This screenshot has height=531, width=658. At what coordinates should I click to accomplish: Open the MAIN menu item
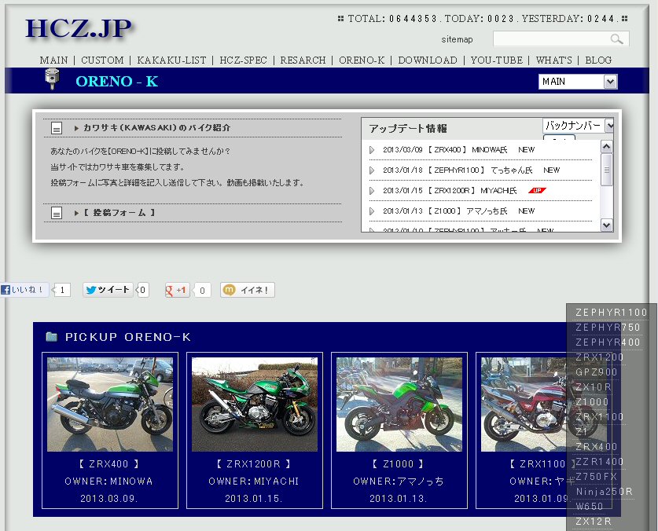tap(53, 60)
